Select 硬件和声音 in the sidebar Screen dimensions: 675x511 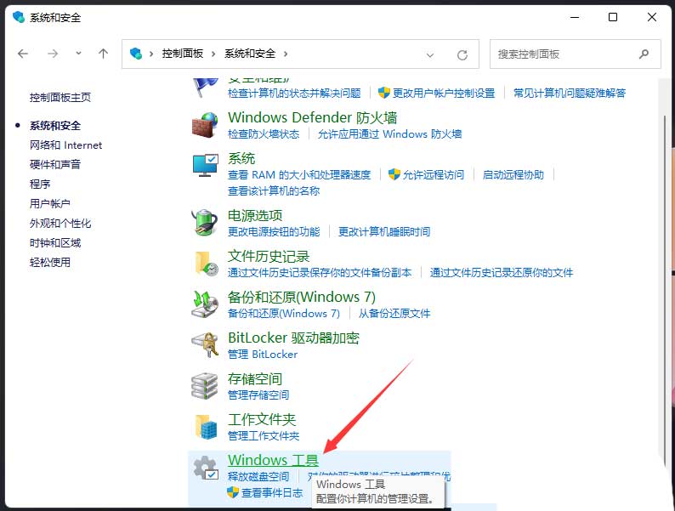55,164
